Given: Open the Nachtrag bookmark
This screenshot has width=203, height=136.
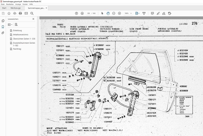Looking at the screenshot, I should coord(17,49).
